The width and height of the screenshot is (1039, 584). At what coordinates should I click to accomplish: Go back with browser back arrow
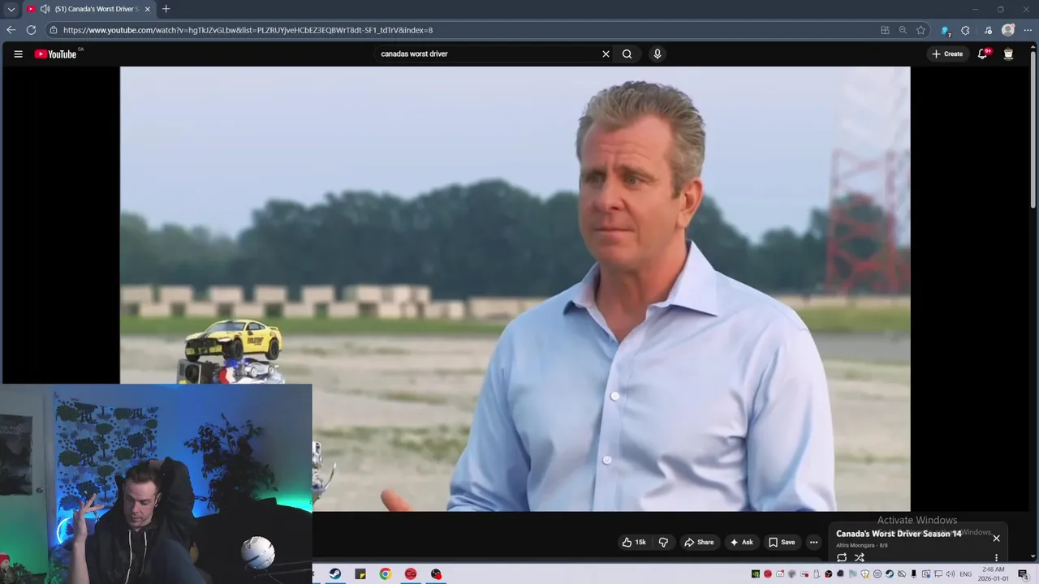click(x=11, y=30)
